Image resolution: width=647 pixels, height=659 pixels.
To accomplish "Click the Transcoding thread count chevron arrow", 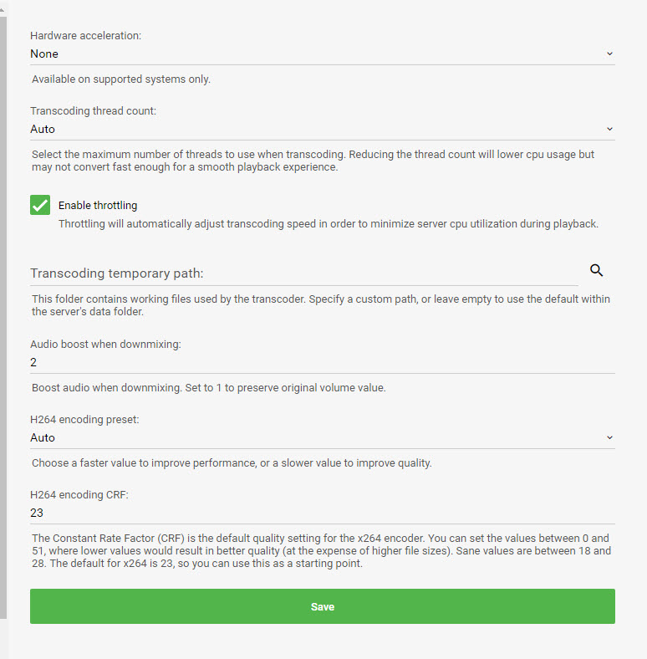I will pyautogui.click(x=609, y=129).
